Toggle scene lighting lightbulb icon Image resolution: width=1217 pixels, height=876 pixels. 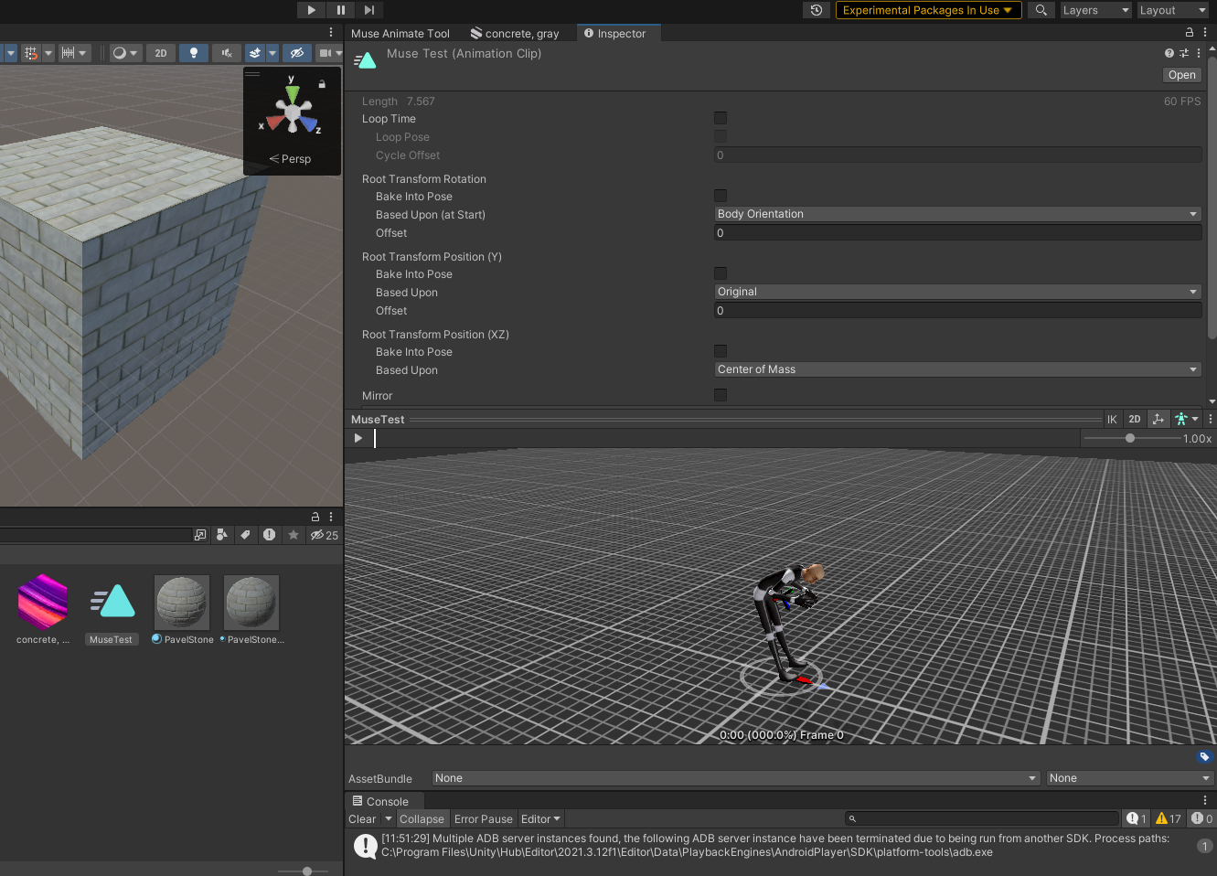pos(193,53)
